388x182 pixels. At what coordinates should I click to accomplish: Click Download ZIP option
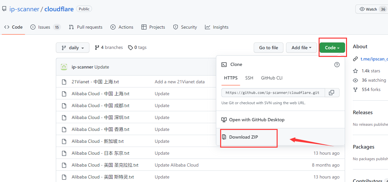pos(243,137)
